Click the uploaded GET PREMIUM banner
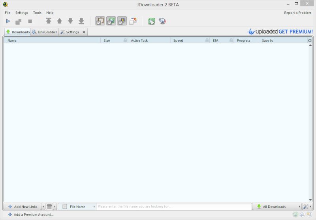Viewport: 316px width, 220px height. [280, 32]
